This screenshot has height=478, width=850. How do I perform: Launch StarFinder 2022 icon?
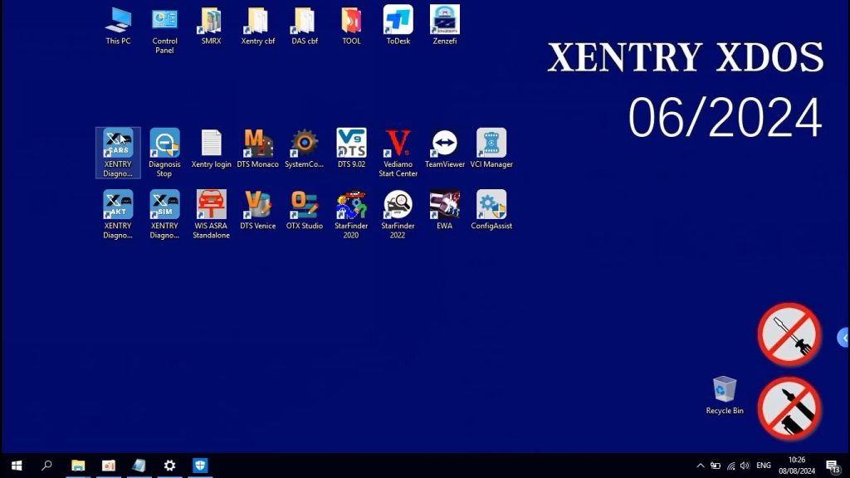coord(398,215)
